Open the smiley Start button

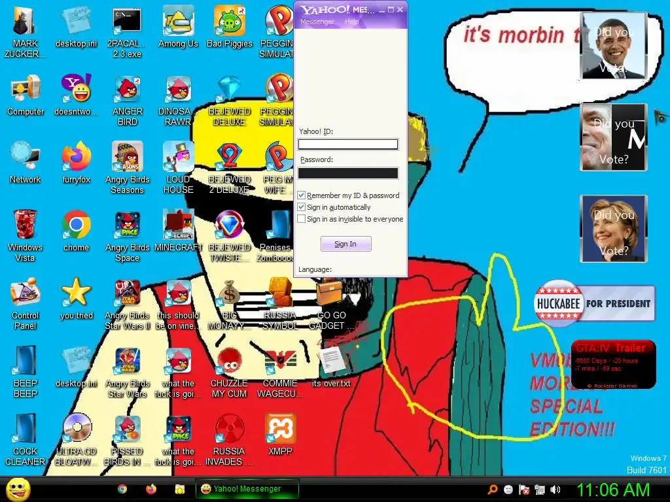coord(18,489)
